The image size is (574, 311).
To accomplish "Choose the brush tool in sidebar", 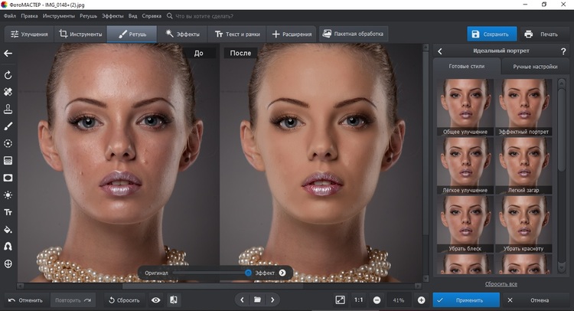I will [x=8, y=126].
